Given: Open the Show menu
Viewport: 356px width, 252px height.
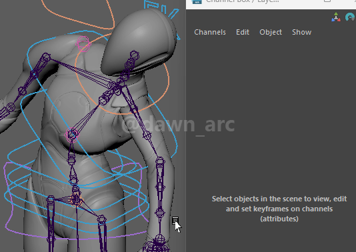Looking at the screenshot, I should point(301,32).
